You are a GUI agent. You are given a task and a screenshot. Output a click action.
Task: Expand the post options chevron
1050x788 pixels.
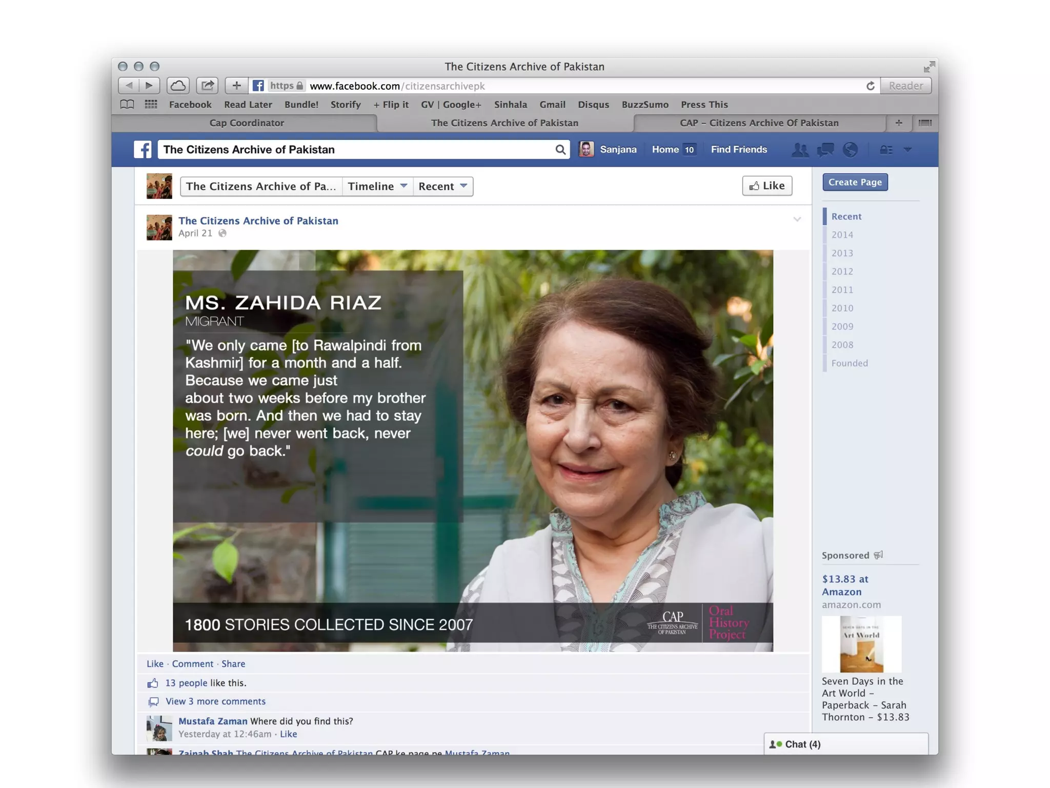797,220
